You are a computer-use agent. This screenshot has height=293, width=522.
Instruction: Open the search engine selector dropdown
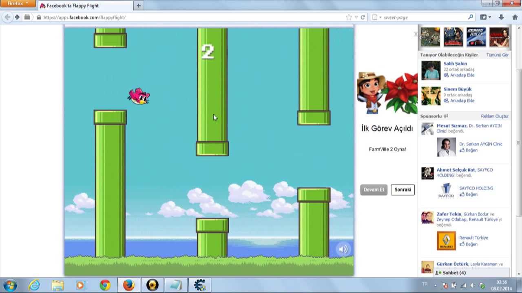(x=377, y=17)
